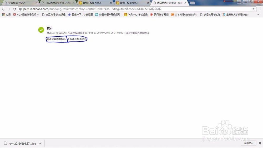Viewport: 263px width, 148px height.
Task: Open a new tab with the new-tab button
Action: pos(193,3)
